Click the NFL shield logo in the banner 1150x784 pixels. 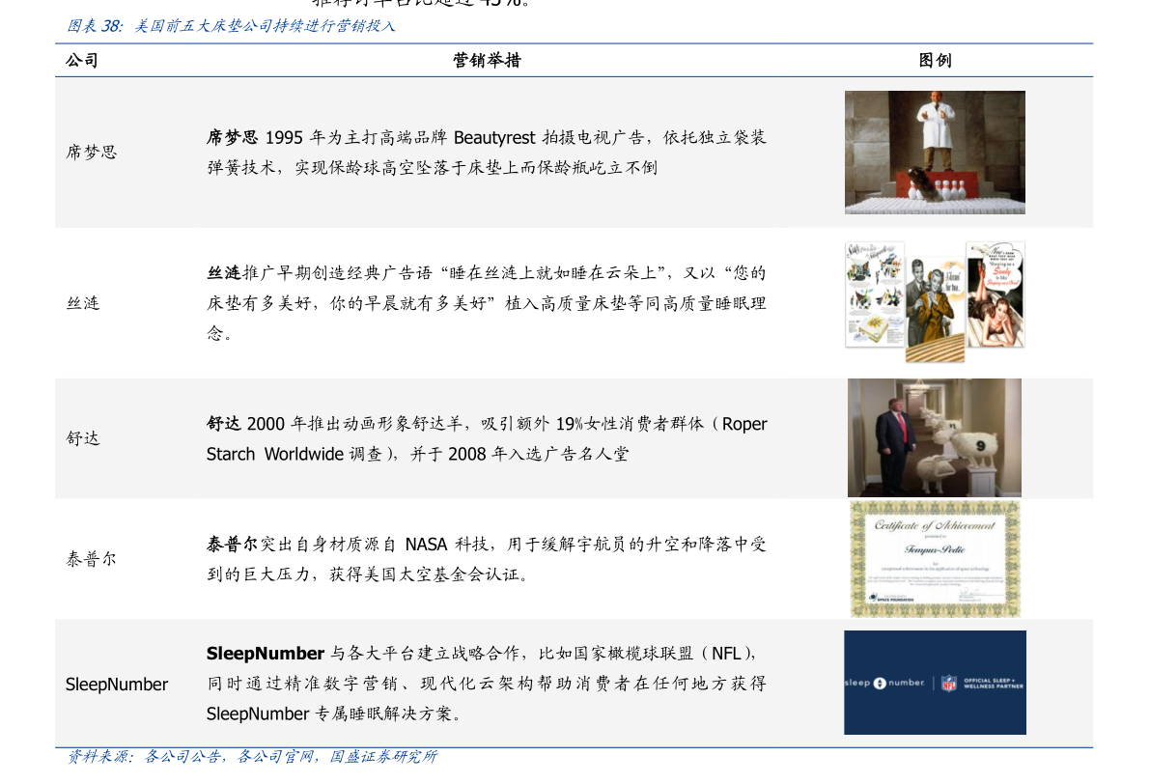click(x=948, y=683)
